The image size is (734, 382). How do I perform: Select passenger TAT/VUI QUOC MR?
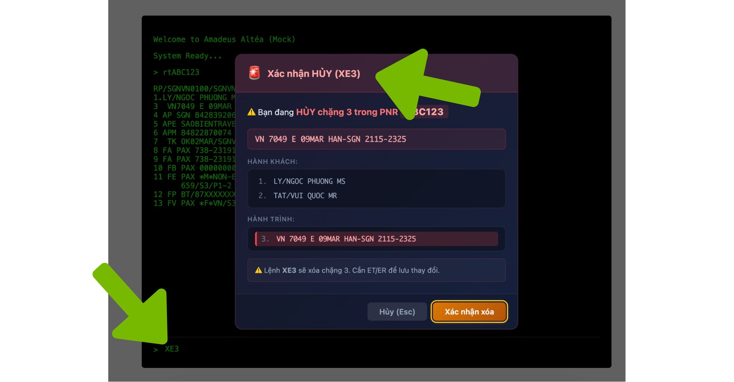[305, 196]
